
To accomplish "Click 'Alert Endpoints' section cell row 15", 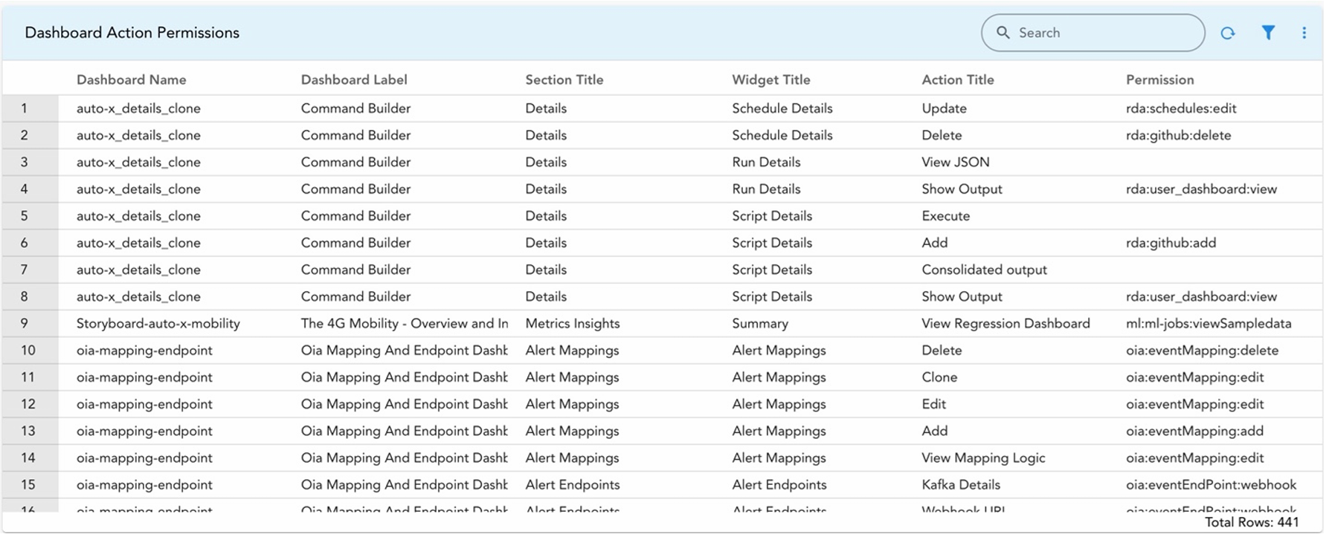I will tap(573, 485).
